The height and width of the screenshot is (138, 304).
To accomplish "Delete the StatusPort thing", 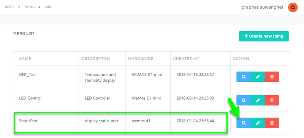I will pyautogui.click(x=272, y=123).
